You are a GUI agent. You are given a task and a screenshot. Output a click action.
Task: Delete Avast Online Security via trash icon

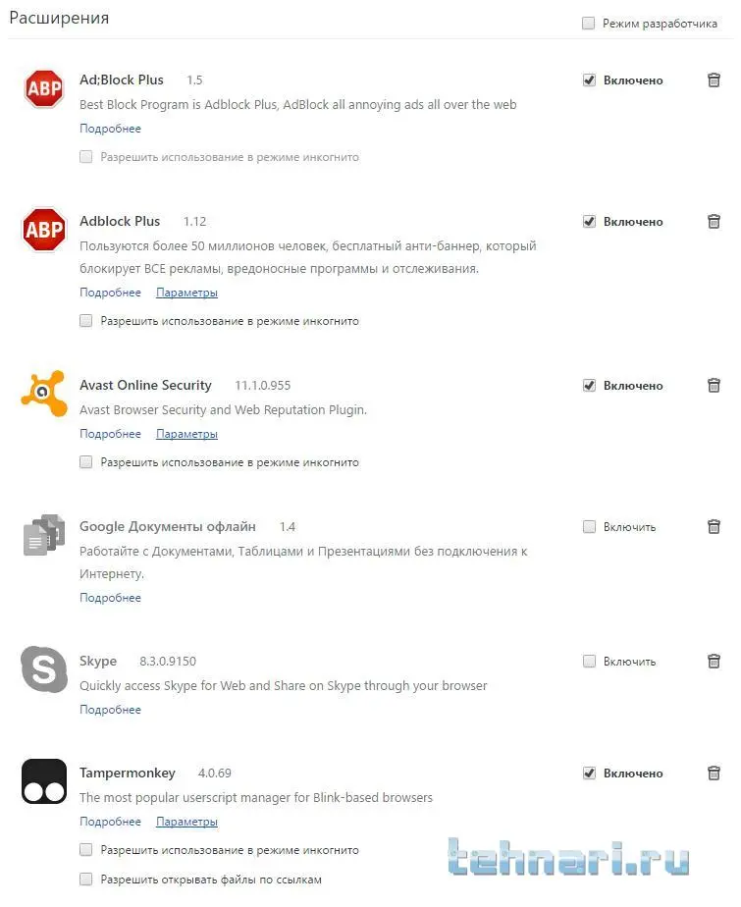[x=714, y=386]
